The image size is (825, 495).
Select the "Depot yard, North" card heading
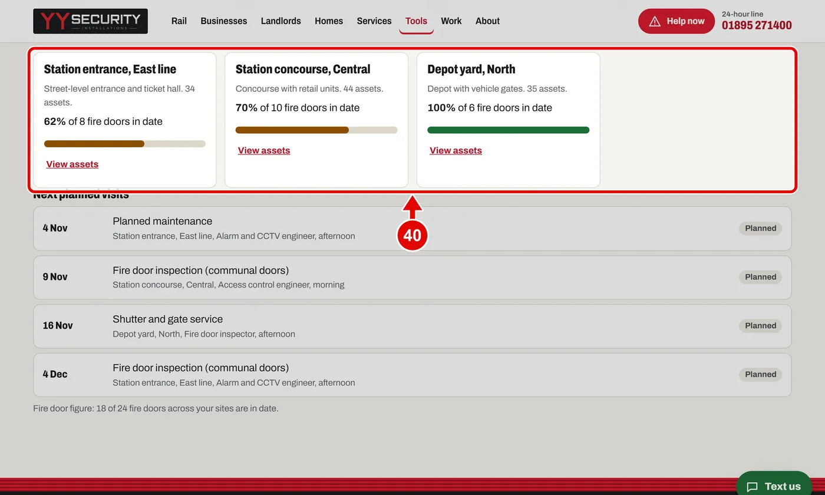click(x=471, y=69)
